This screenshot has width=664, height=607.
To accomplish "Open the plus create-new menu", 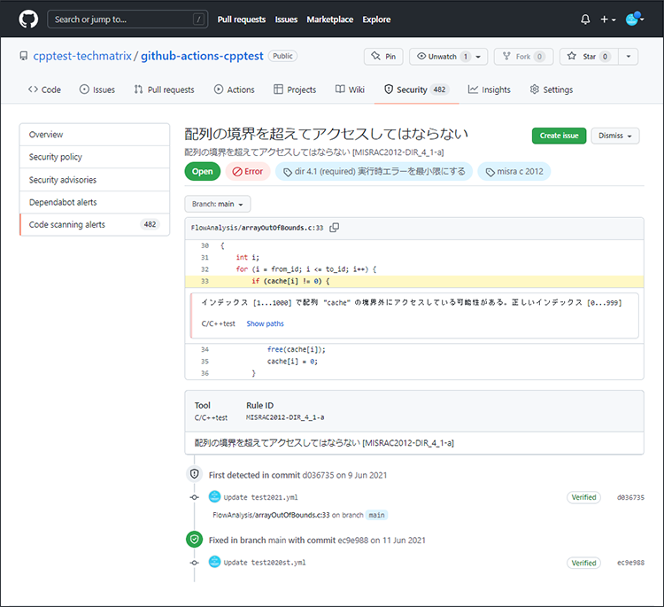I will point(608,19).
